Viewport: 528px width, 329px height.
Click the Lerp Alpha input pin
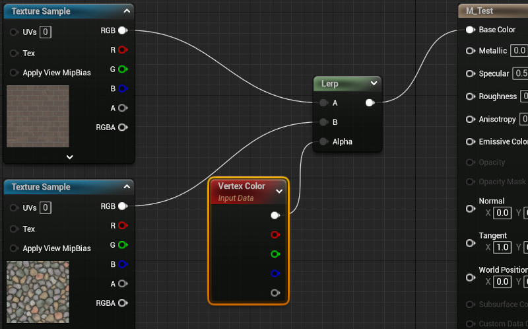point(323,141)
